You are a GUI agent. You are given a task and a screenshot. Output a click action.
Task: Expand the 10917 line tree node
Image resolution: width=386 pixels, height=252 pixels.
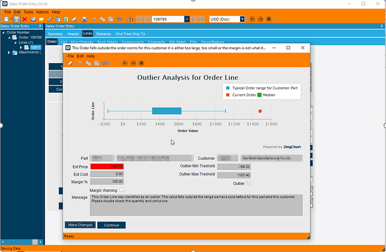[x=21, y=47]
